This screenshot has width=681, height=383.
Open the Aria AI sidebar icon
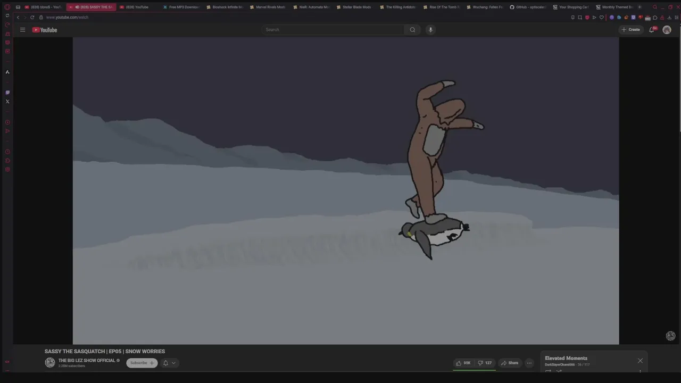7,72
